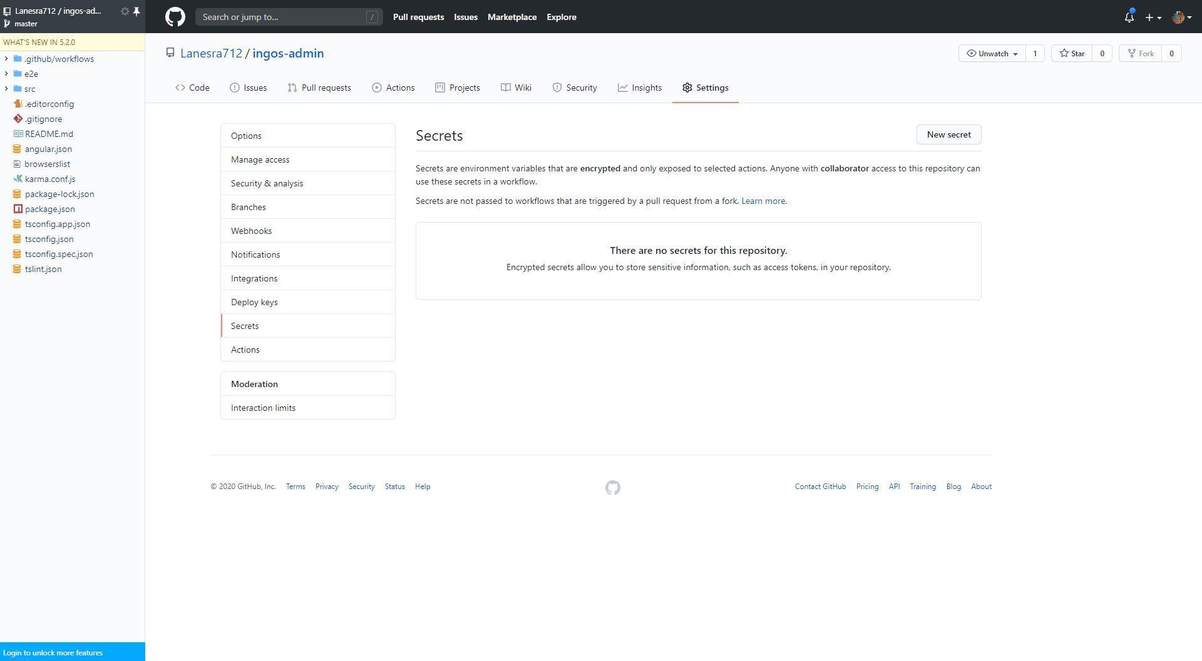The height and width of the screenshot is (661, 1202).
Task: Open the Actions repository tab
Action: (393, 88)
